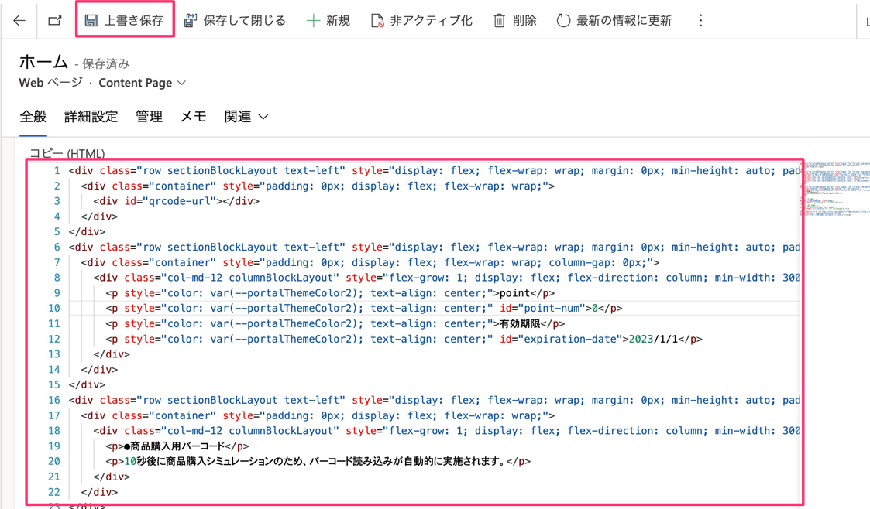This screenshot has height=509, width=870.
Task: Expand the Content Page form selector chevron
Action: tap(181, 83)
